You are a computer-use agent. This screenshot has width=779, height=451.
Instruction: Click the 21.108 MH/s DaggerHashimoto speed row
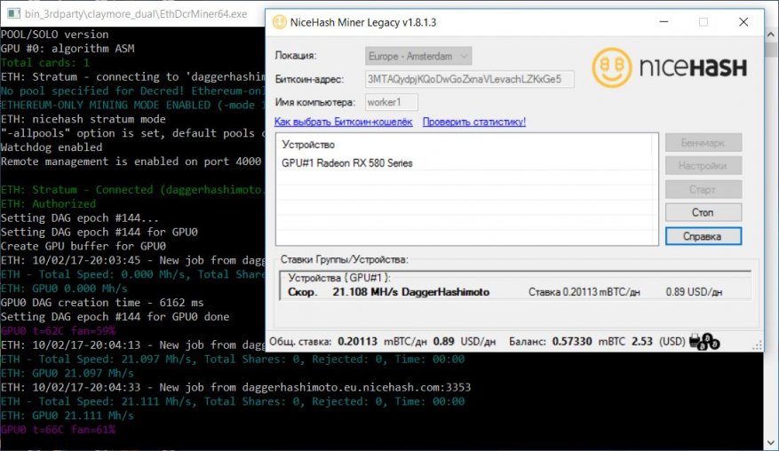click(410, 291)
